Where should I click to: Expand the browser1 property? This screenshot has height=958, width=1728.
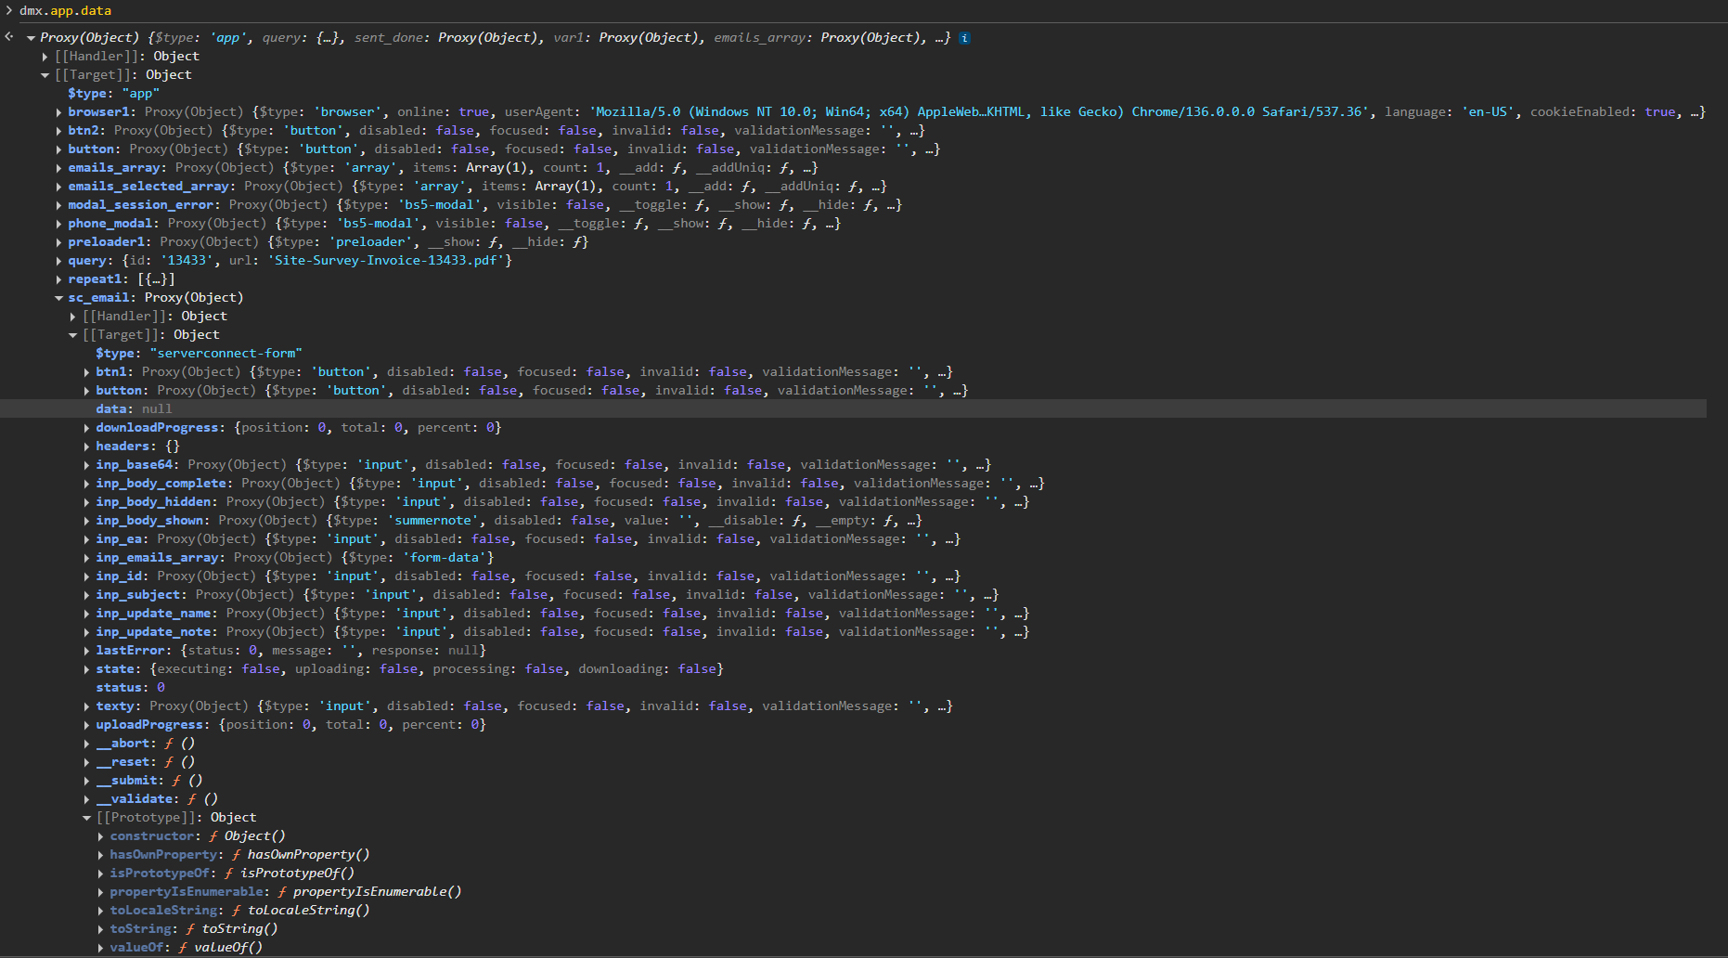58,112
